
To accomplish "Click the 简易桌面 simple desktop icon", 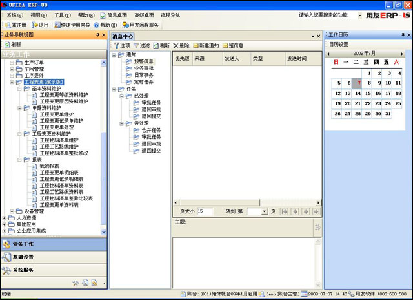I will pos(103,16).
